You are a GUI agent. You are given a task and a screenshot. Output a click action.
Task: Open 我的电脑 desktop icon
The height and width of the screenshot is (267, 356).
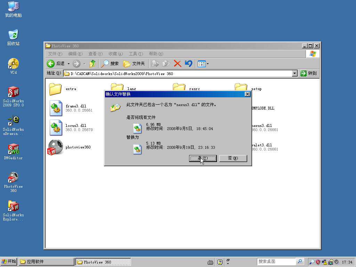pos(14,9)
